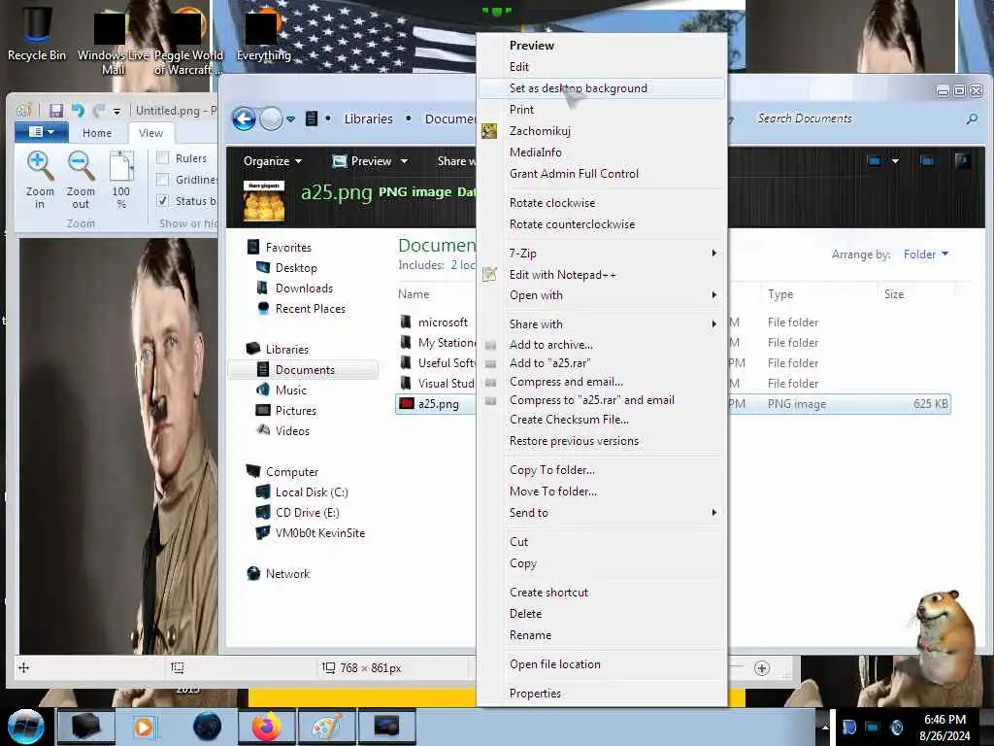The width and height of the screenshot is (994, 746).
Task: Click the Libraries node in navigation pane
Action: coord(287,349)
